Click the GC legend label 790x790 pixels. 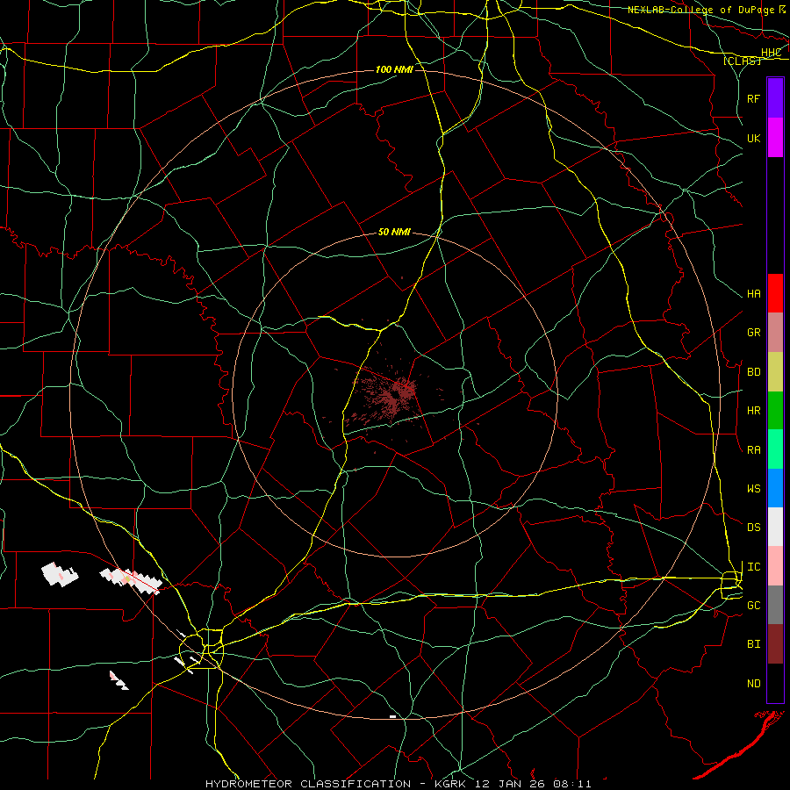point(753,606)
